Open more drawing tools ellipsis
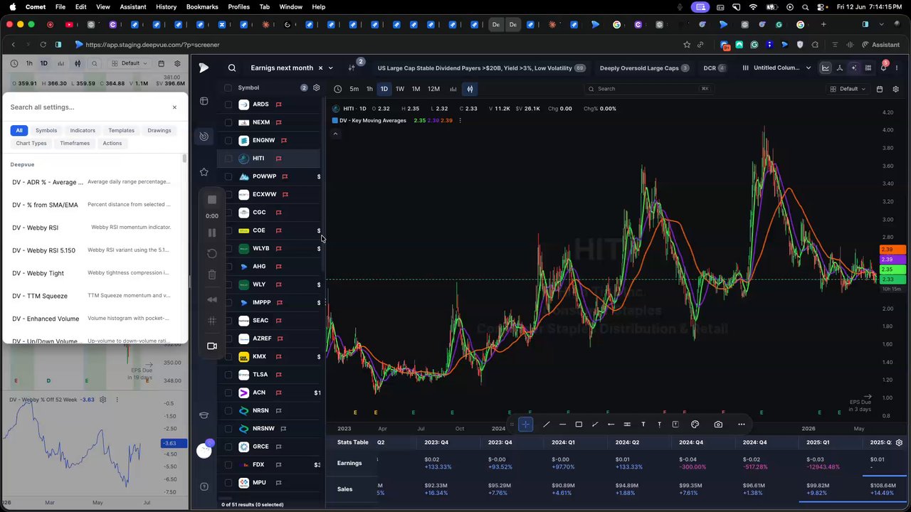 (x=741, y=425)
